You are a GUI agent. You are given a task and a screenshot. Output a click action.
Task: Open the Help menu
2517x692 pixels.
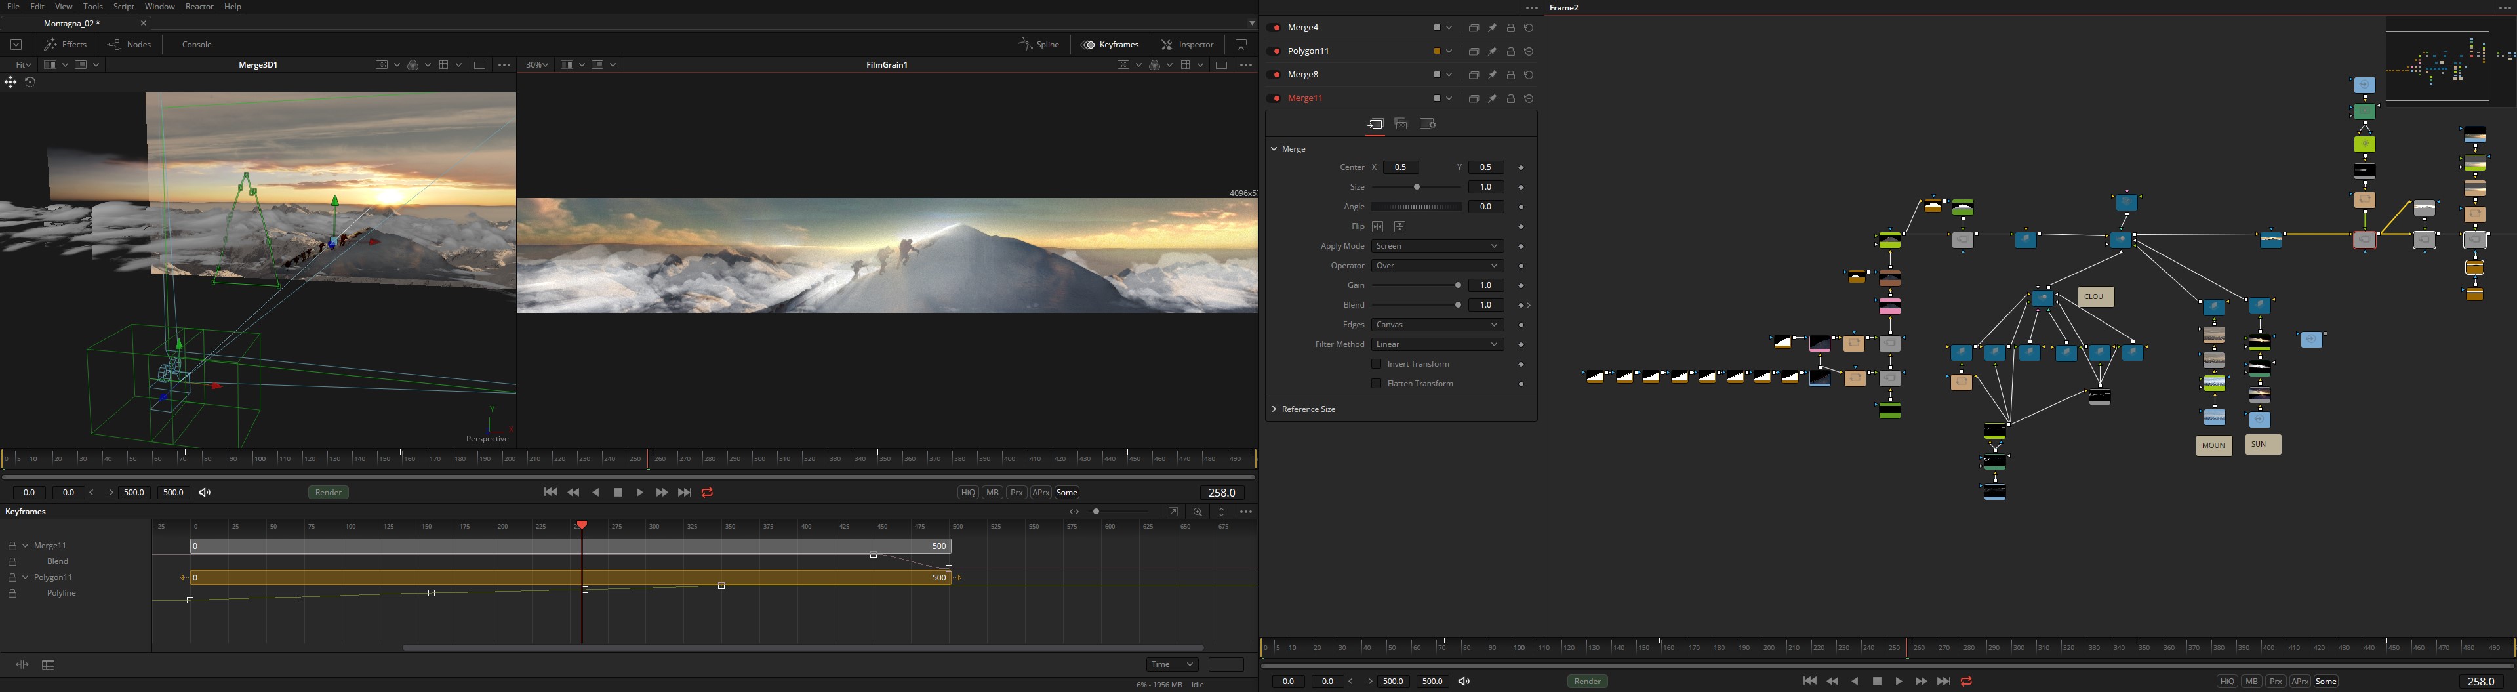(233, 7)
